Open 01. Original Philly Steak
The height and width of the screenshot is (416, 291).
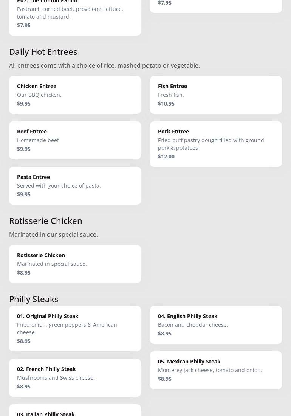pos(75,329)
